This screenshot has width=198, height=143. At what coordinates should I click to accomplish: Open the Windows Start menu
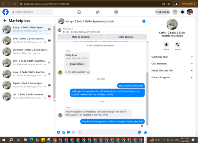[x=4, y=140]
